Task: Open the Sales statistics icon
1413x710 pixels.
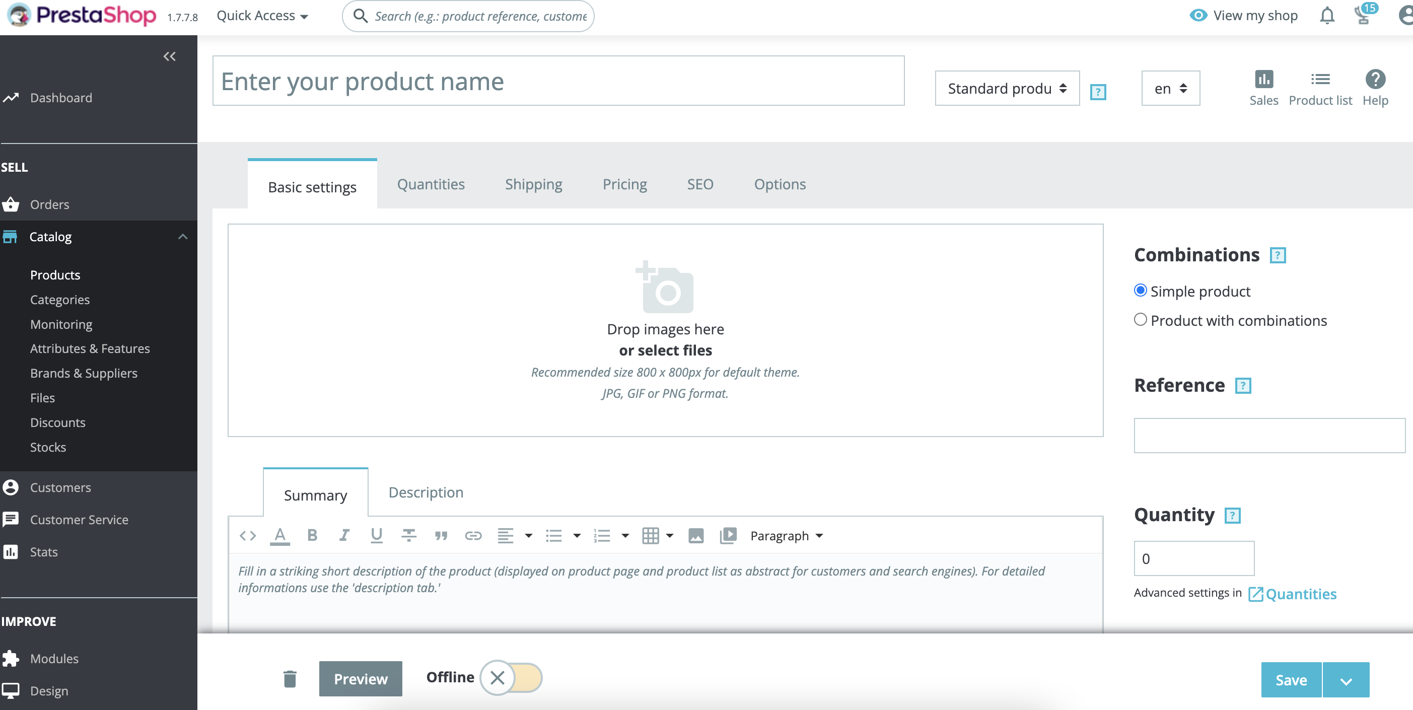Action: (1264, 88)
